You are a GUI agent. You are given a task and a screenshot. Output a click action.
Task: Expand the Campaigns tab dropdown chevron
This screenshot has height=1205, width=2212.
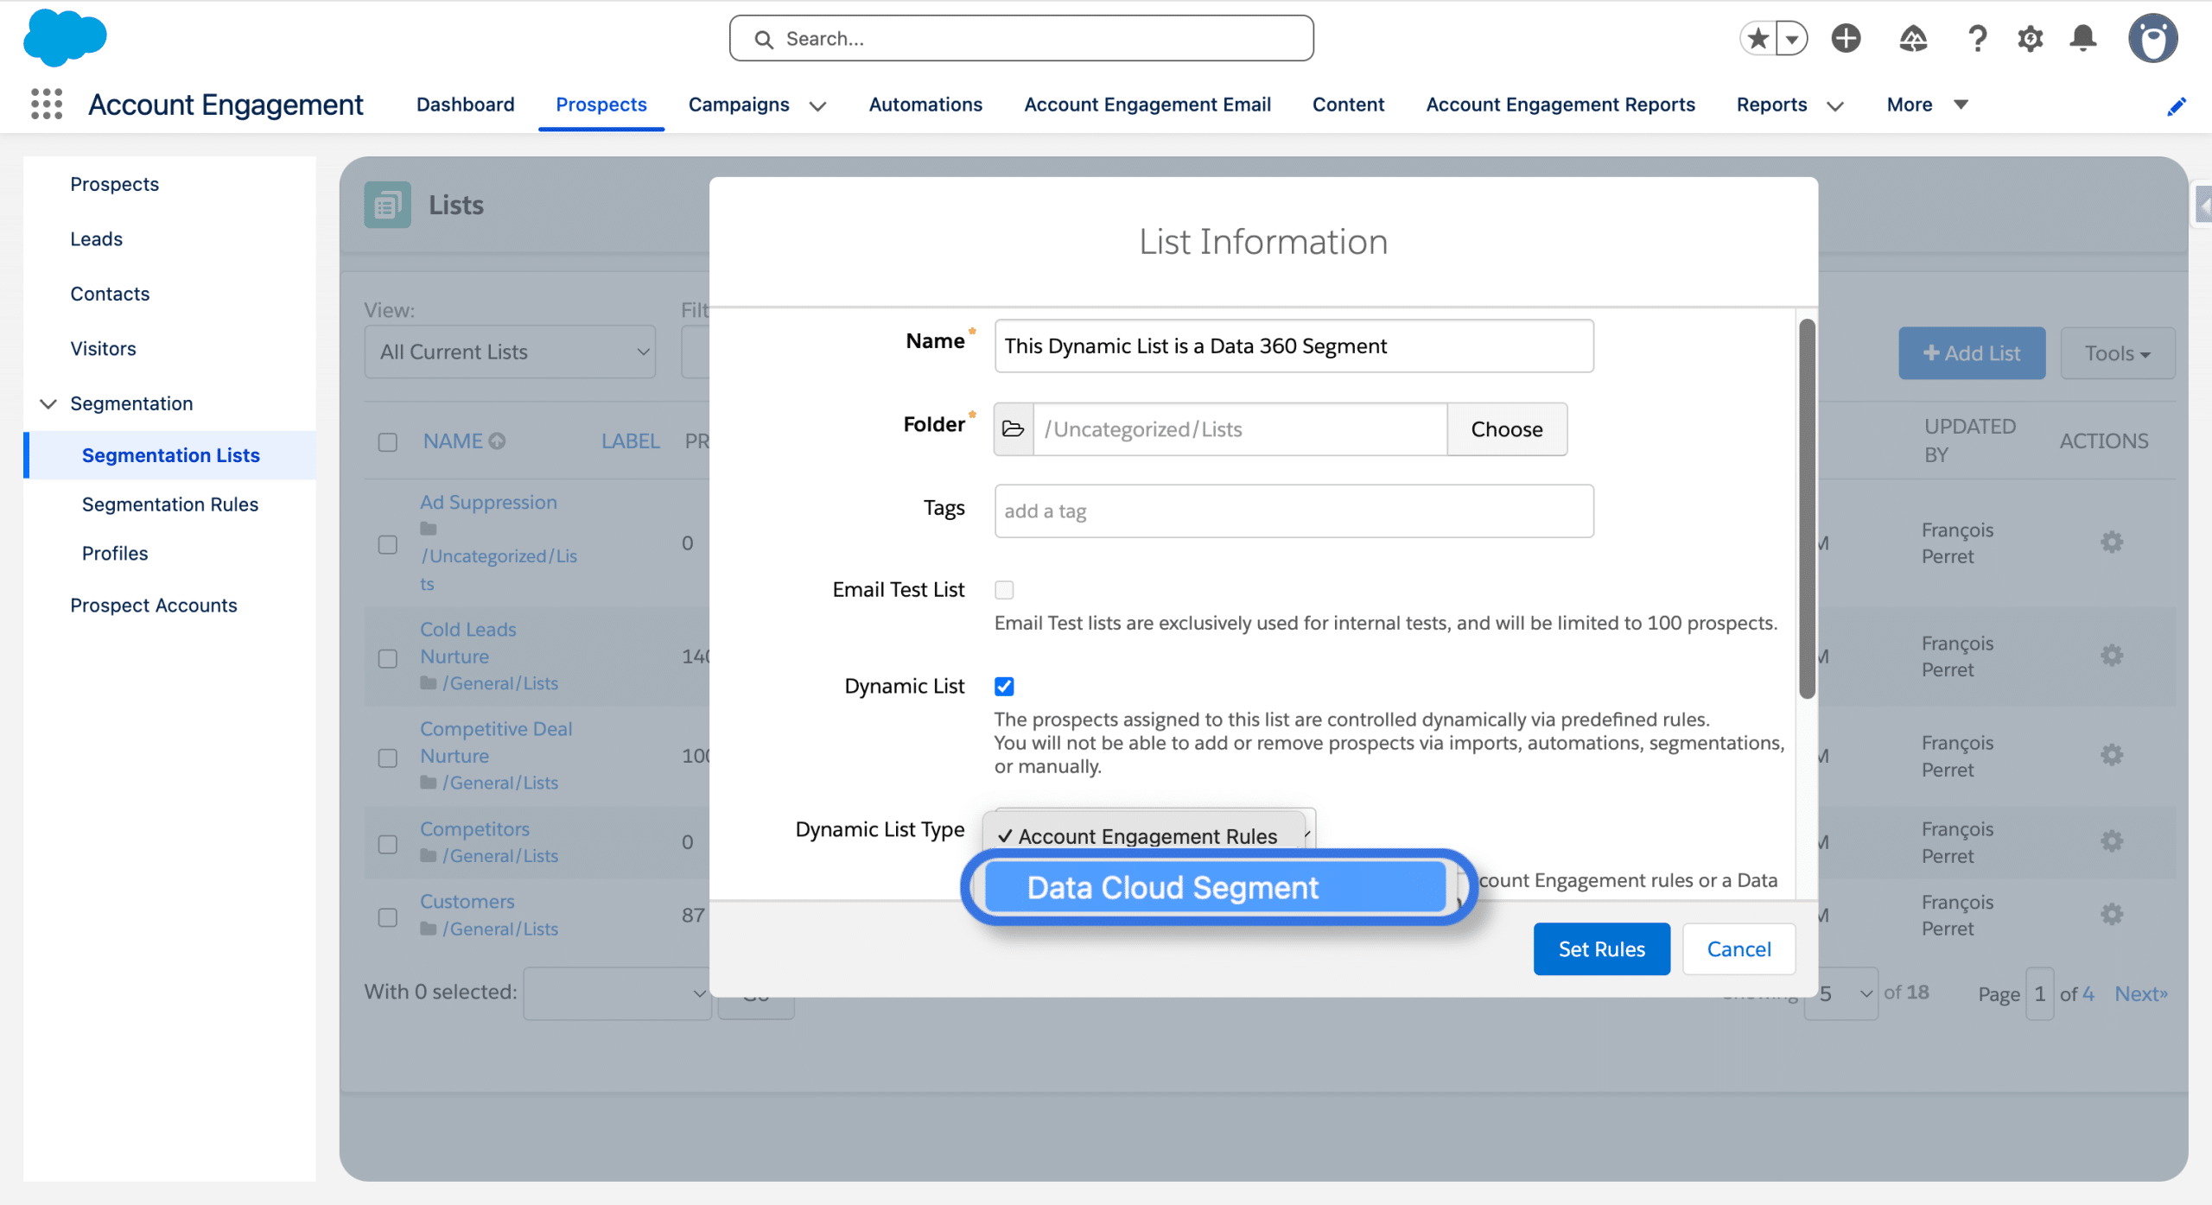[817, 105]
